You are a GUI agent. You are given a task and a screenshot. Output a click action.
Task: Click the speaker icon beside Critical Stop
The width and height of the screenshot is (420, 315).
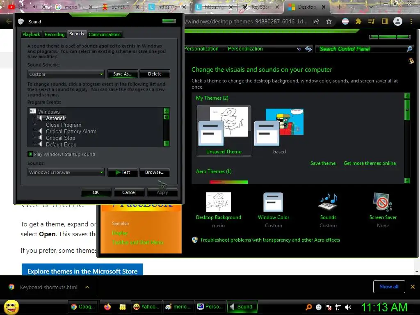tap(40, 138)
